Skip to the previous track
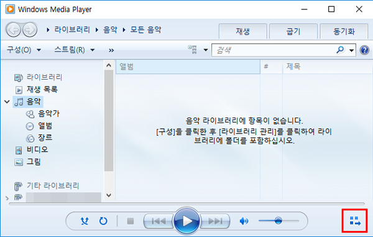This screenshot has width=373, height=237. 159,221
